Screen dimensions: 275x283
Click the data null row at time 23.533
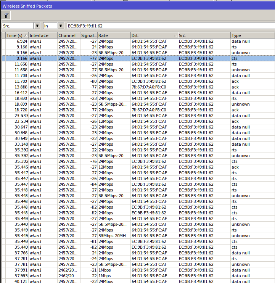(x=138, y=116)
